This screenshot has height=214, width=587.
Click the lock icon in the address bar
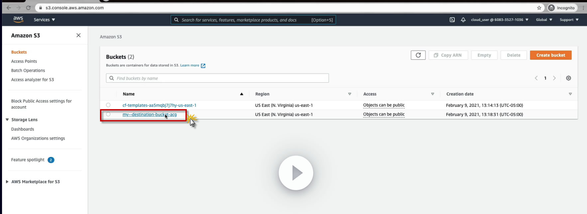[41, 8]
